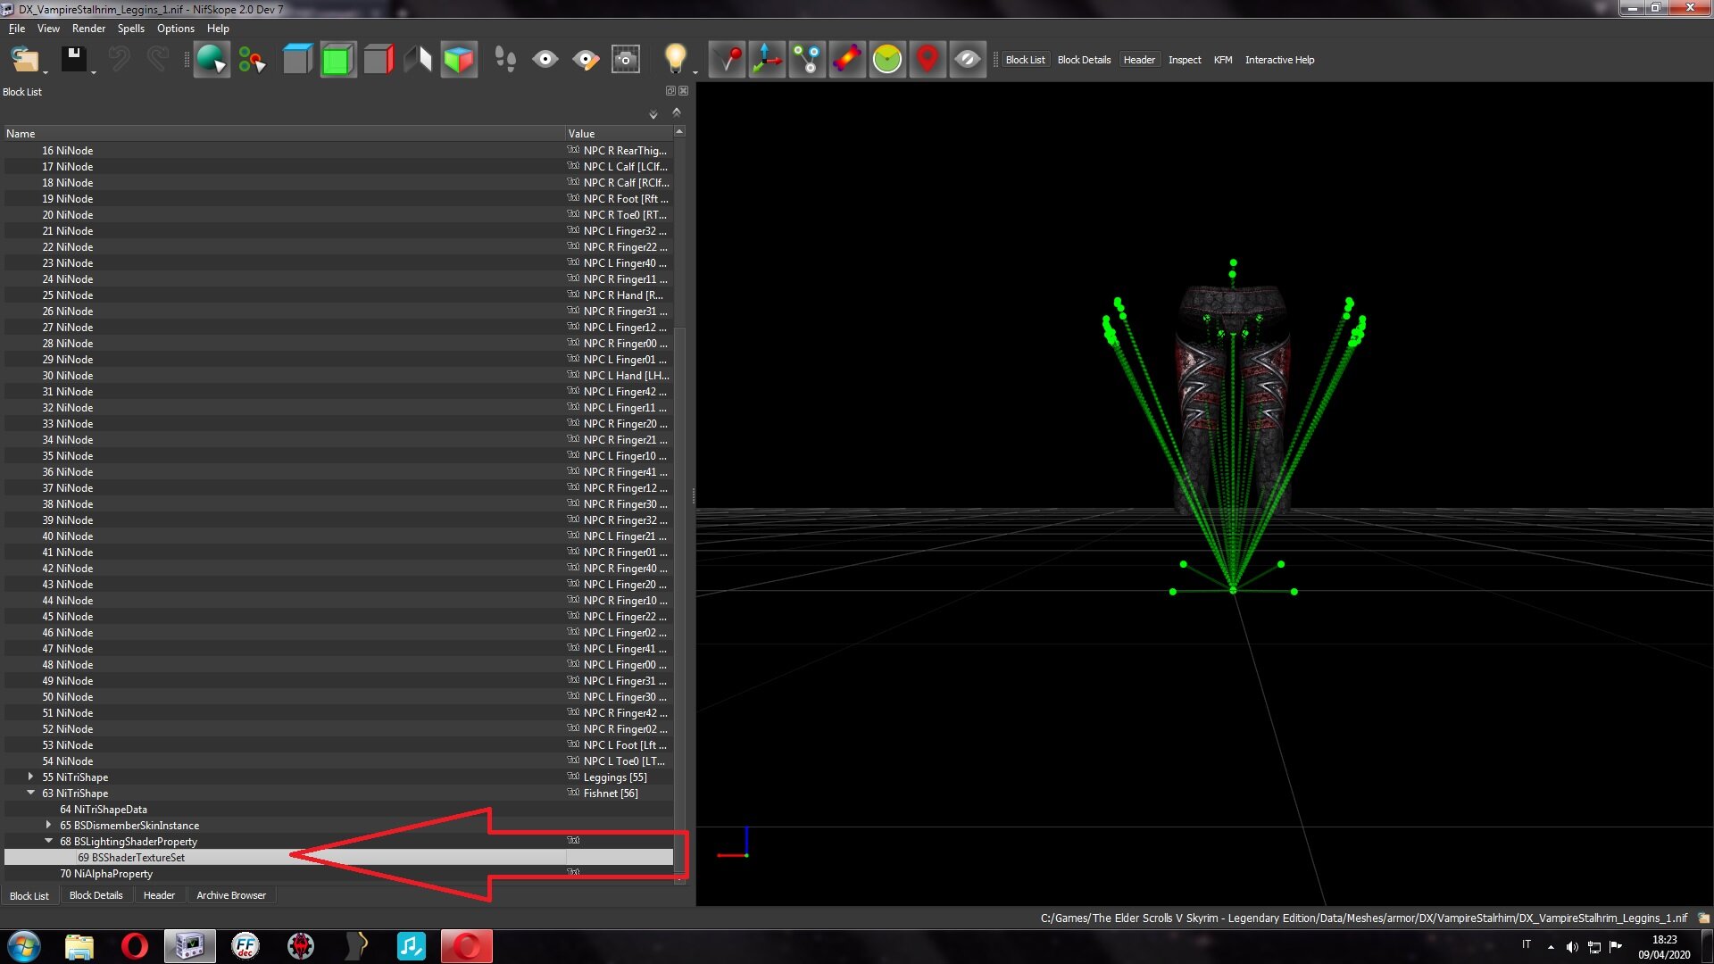Click the Windows Start orb
Screen dimensions: 1714x964
coord(24,946)
